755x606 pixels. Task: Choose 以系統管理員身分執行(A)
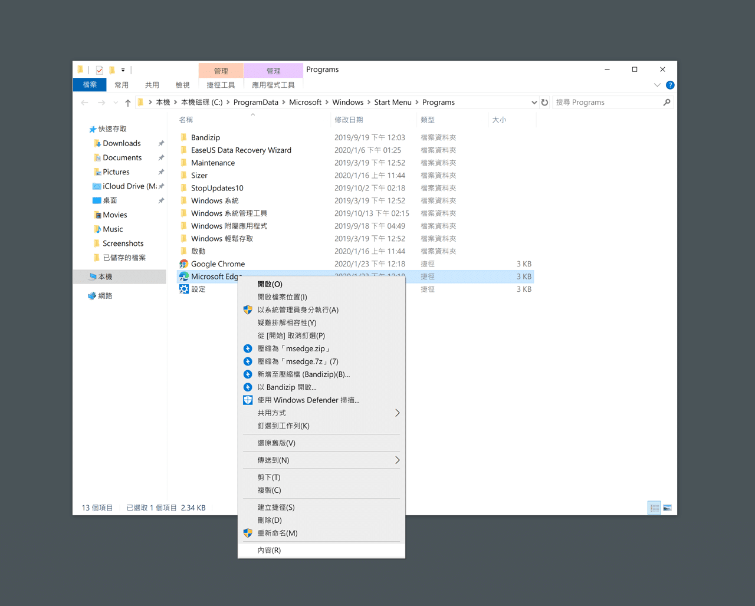point(321,310)
